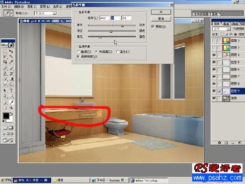245x184 pixels.
Task: Swap foreground and background colors
Action: point(12,114)
